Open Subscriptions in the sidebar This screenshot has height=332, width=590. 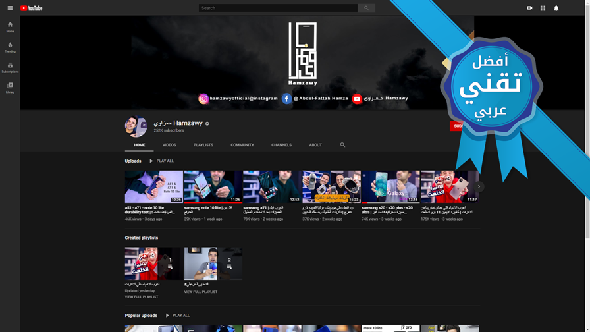10,68
